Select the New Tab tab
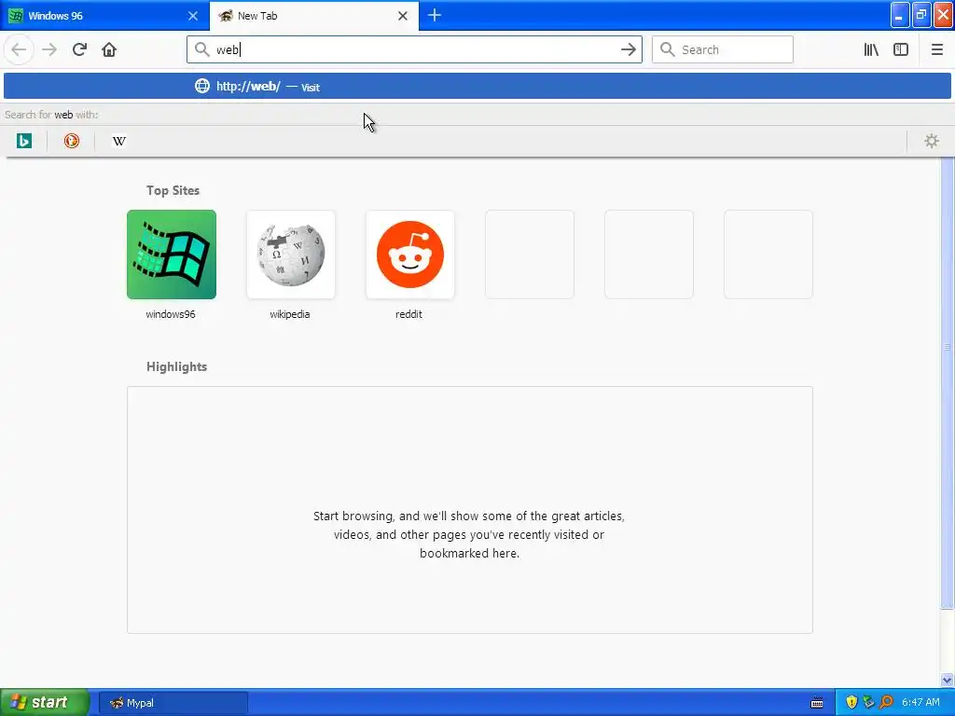 pos(313,16)
